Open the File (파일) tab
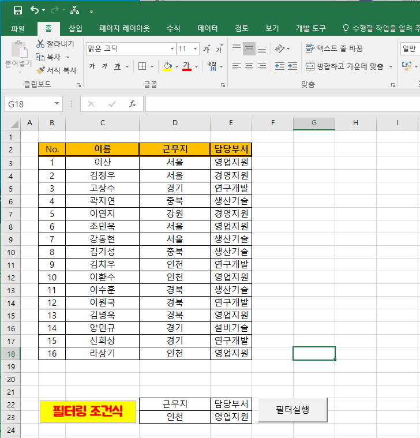The width and height of the screenshot is (420, 438). coord(17,28)
